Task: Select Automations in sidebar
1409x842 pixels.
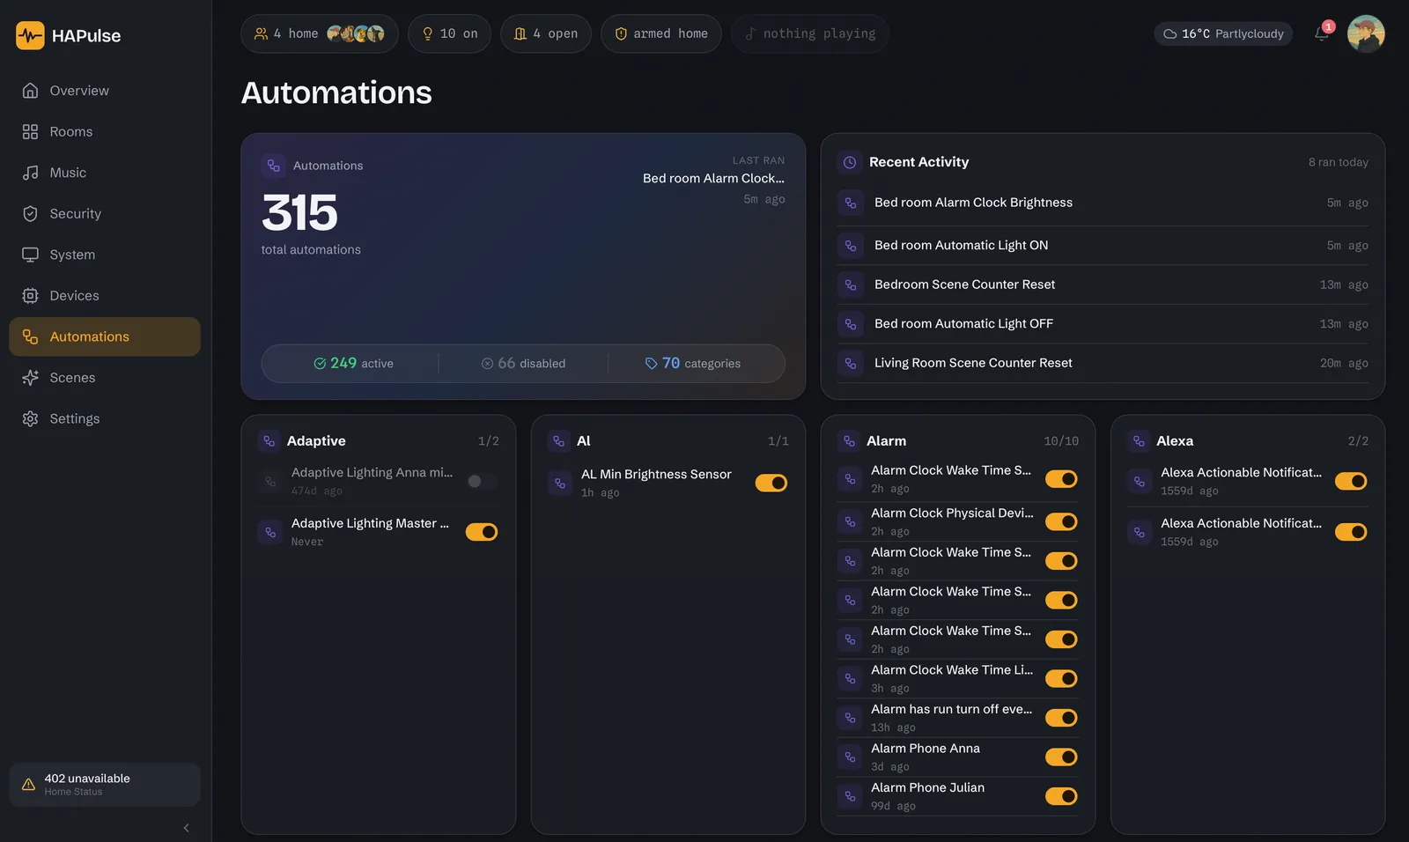Action: tap(105, 336)
